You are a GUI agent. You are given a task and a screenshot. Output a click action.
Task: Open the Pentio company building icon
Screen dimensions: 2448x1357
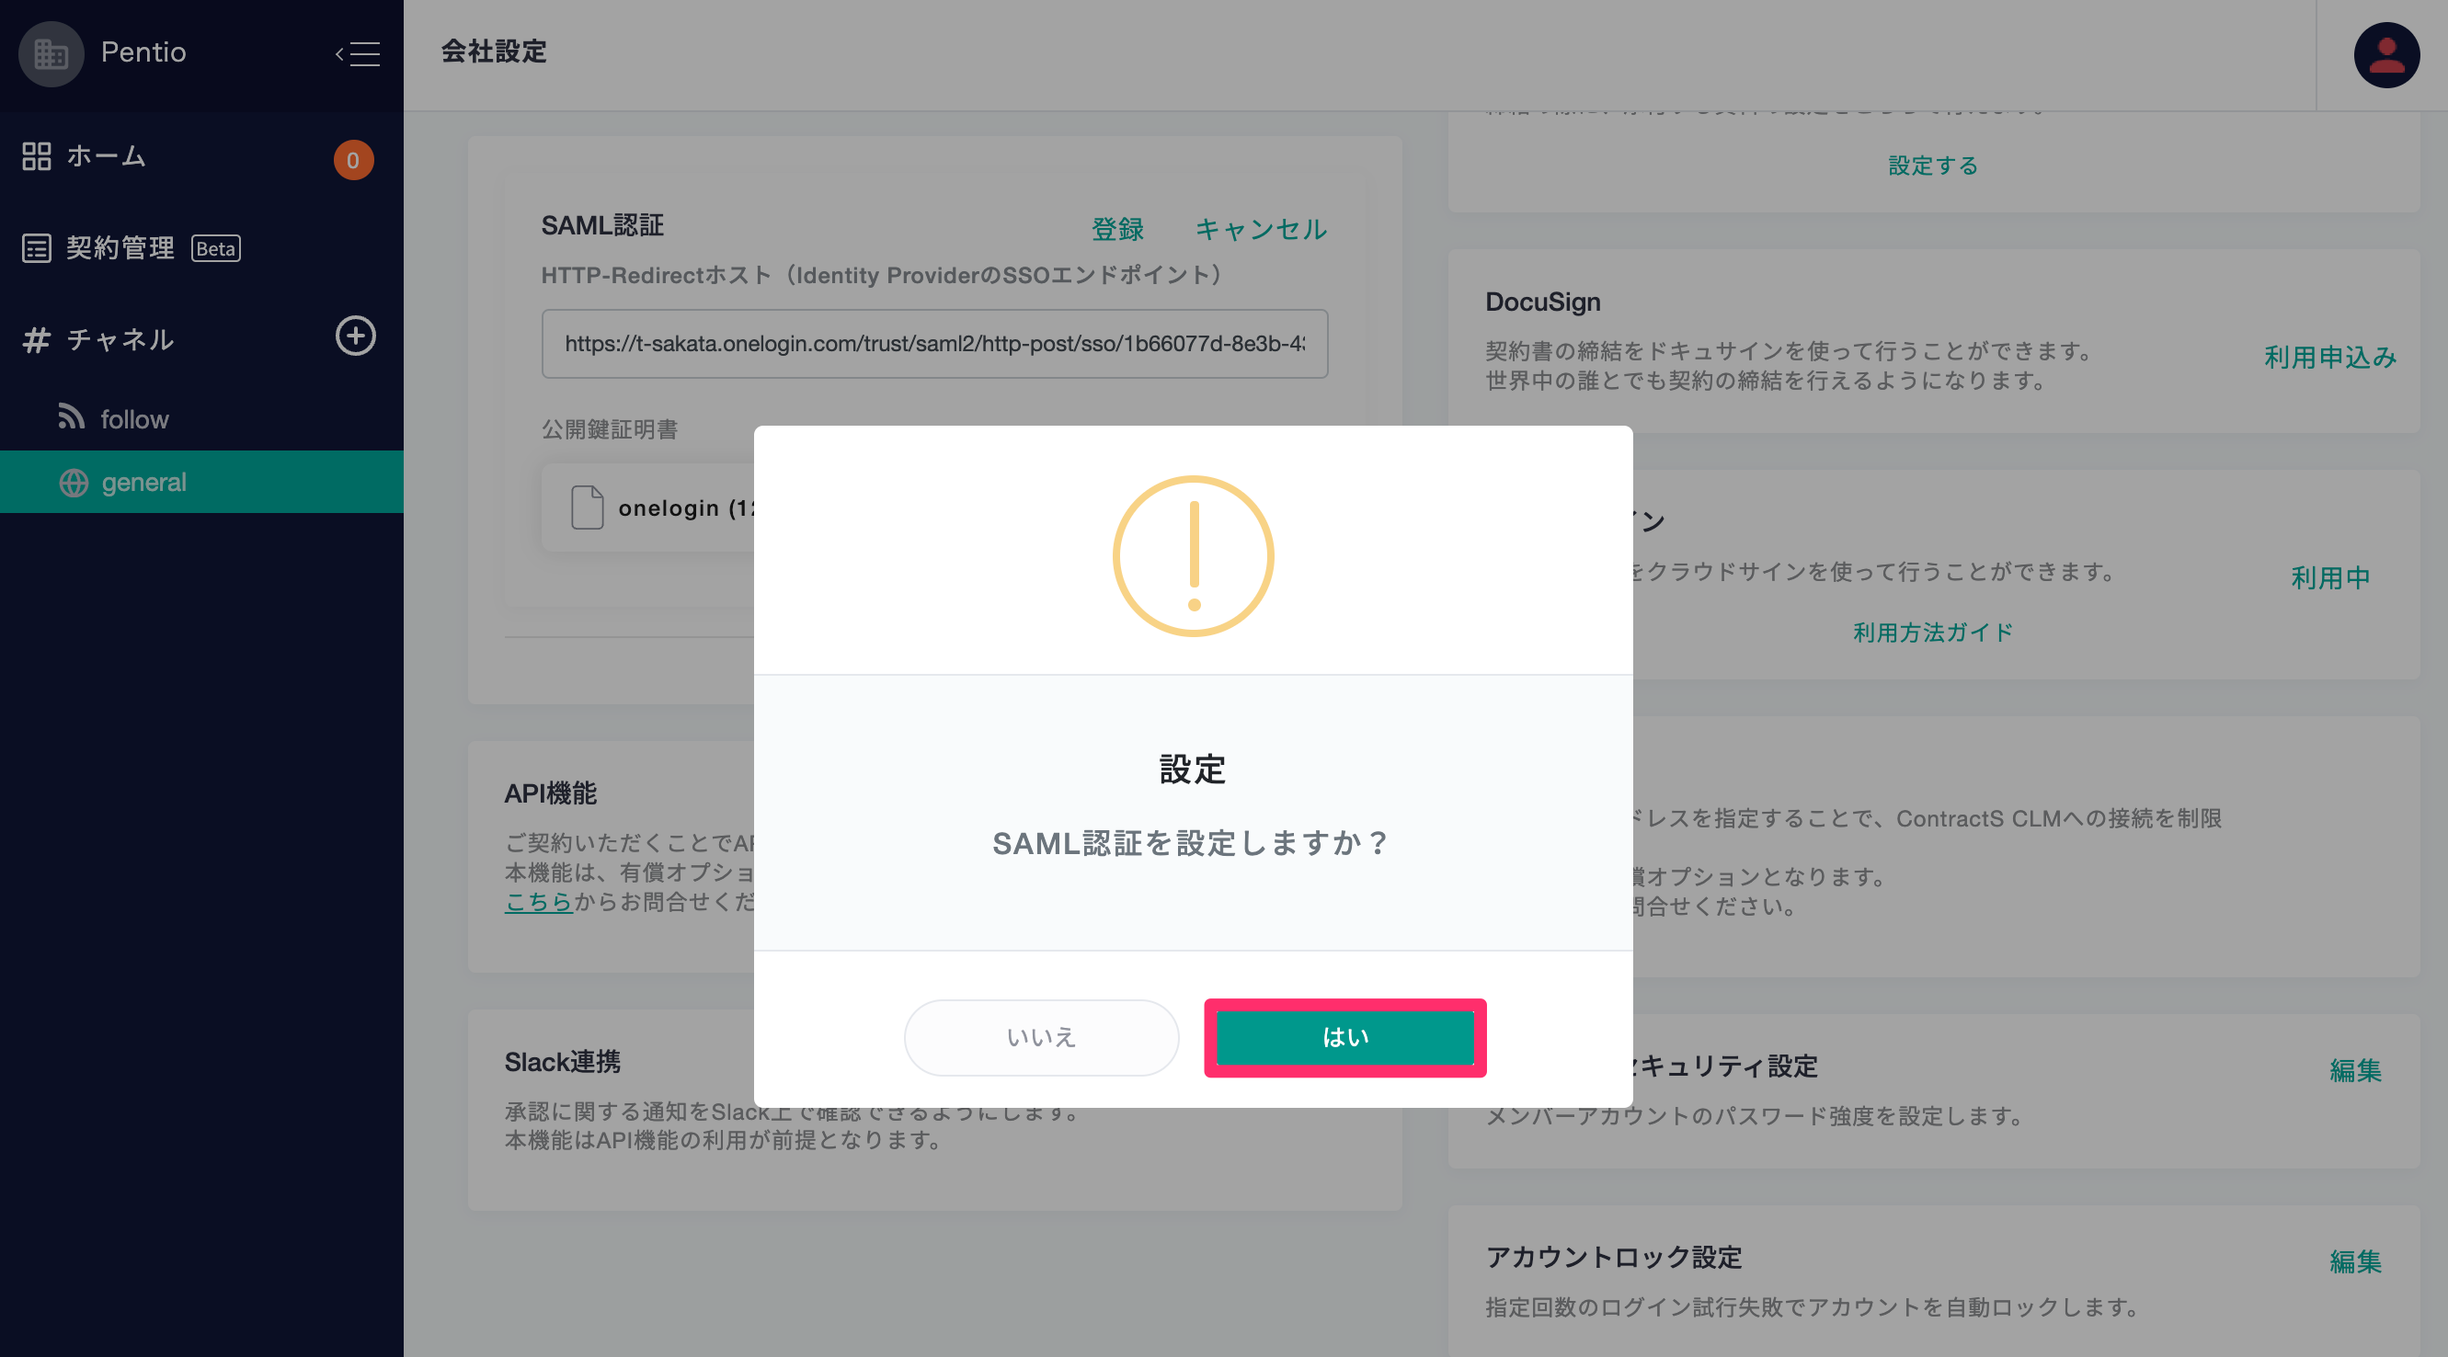[51, 53]
